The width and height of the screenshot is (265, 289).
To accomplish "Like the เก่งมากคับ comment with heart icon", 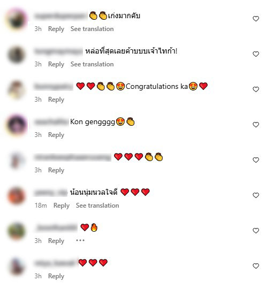I will pos(255,19).
